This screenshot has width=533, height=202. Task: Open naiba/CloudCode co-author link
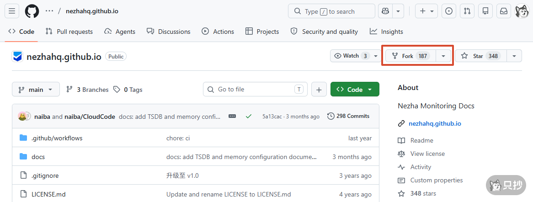coord(90,117)
